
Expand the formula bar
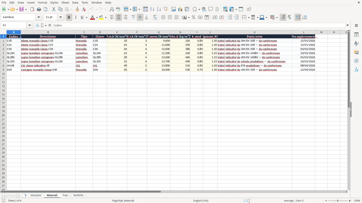[x=348, y=26]
